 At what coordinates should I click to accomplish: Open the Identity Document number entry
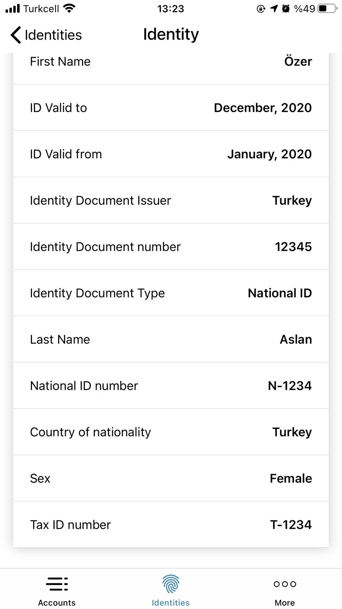[171, 247]
